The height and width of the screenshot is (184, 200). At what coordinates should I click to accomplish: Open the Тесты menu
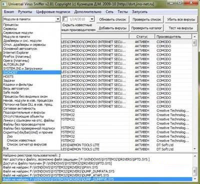[123, 12]
